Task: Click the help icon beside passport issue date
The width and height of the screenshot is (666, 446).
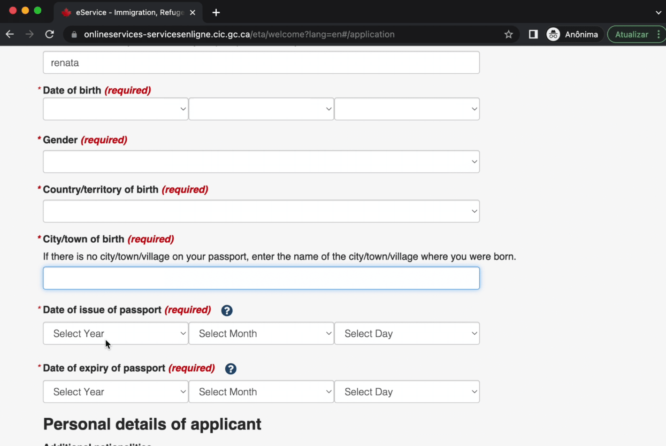Action: click(227, 310)
